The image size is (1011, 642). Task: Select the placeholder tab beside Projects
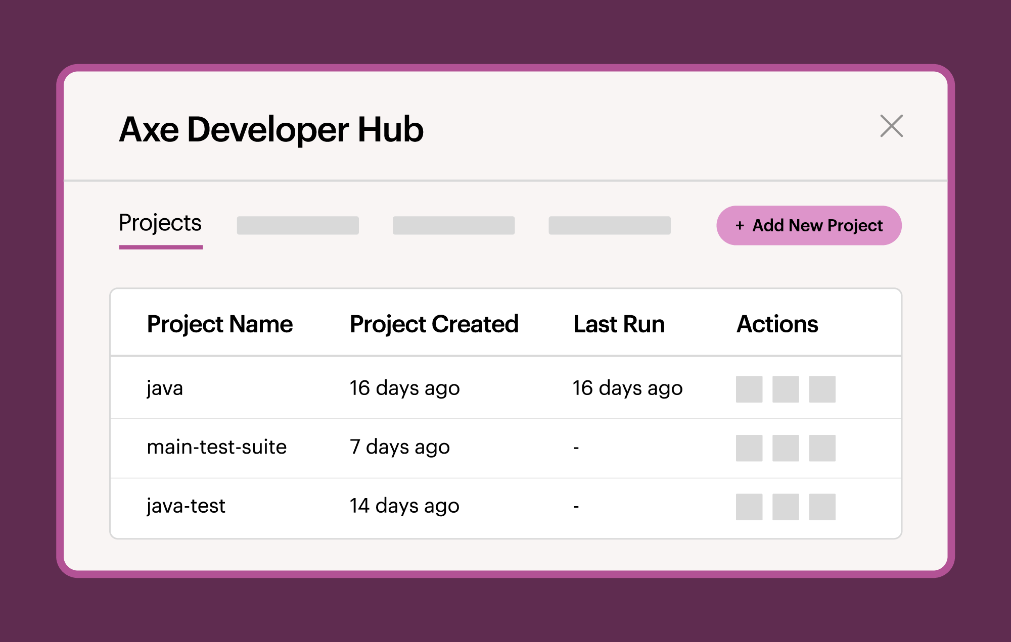click(x=298, y=225)
